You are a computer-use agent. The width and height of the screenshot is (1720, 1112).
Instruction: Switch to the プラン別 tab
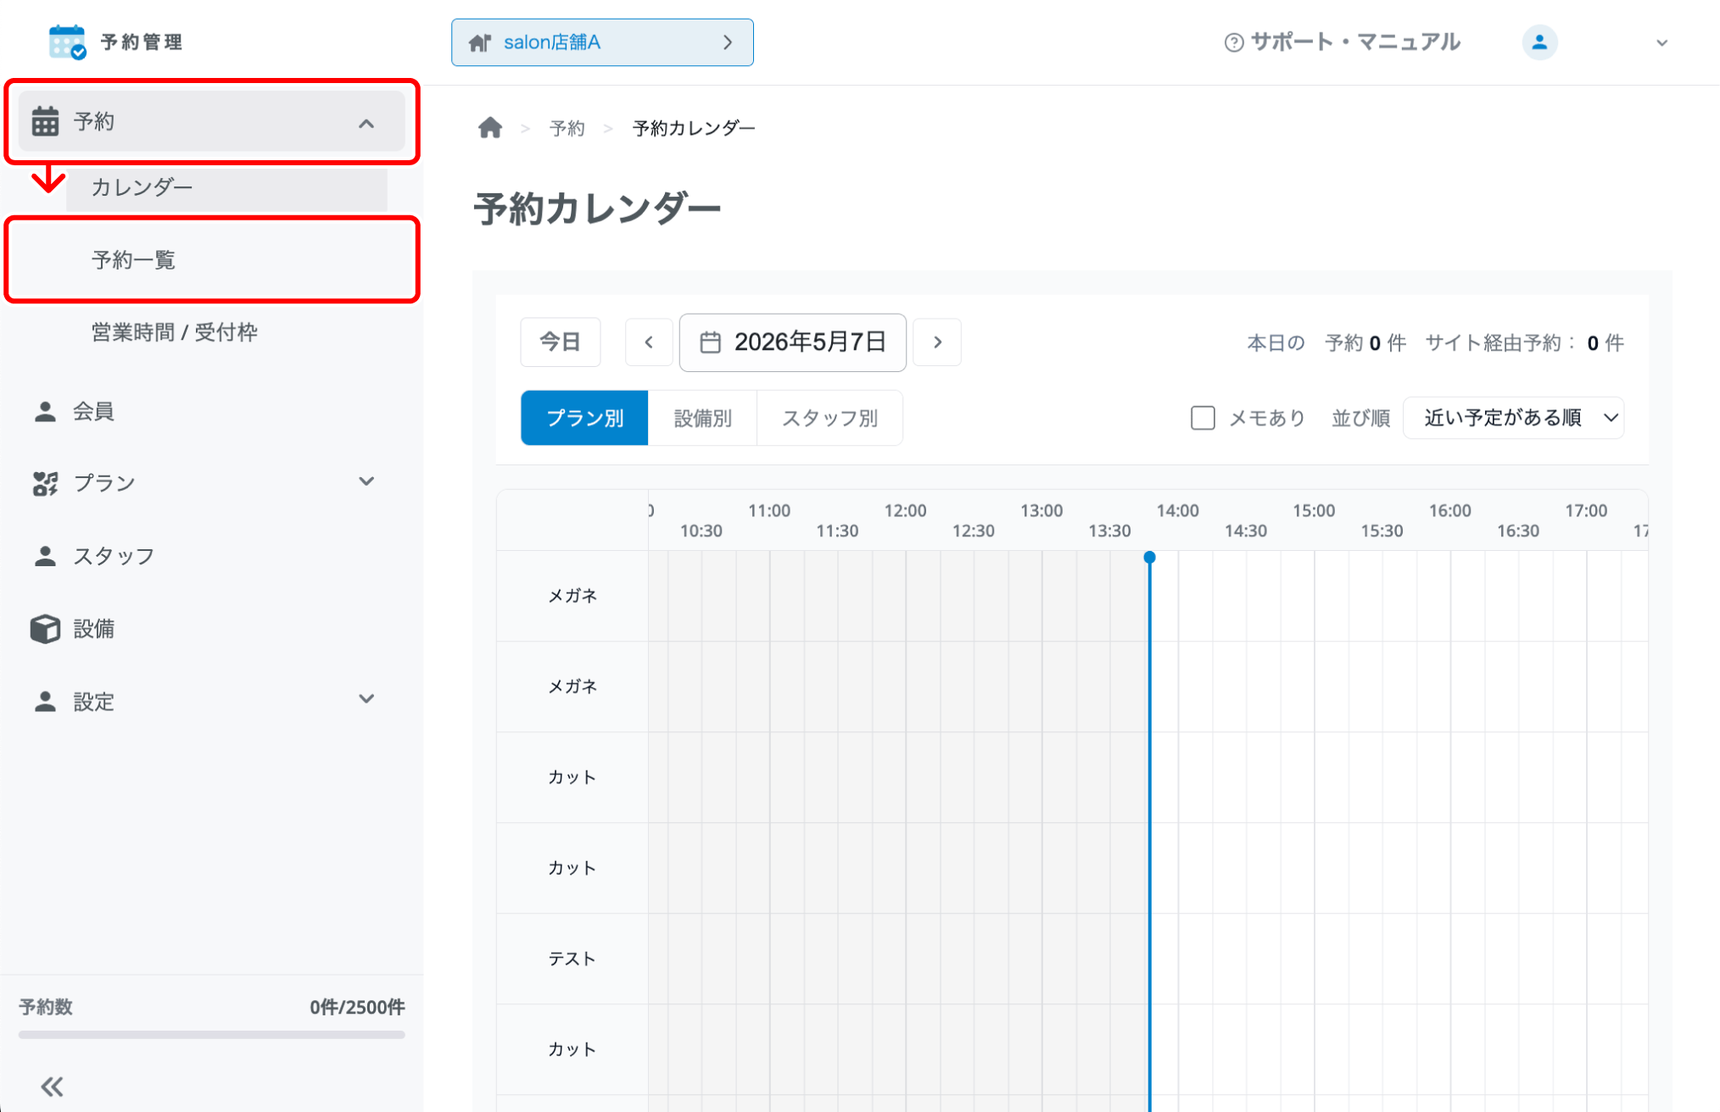tap(584, 418)
